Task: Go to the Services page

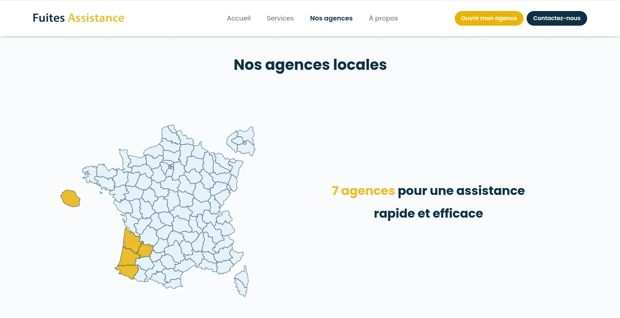Action: tap(280, 18)
